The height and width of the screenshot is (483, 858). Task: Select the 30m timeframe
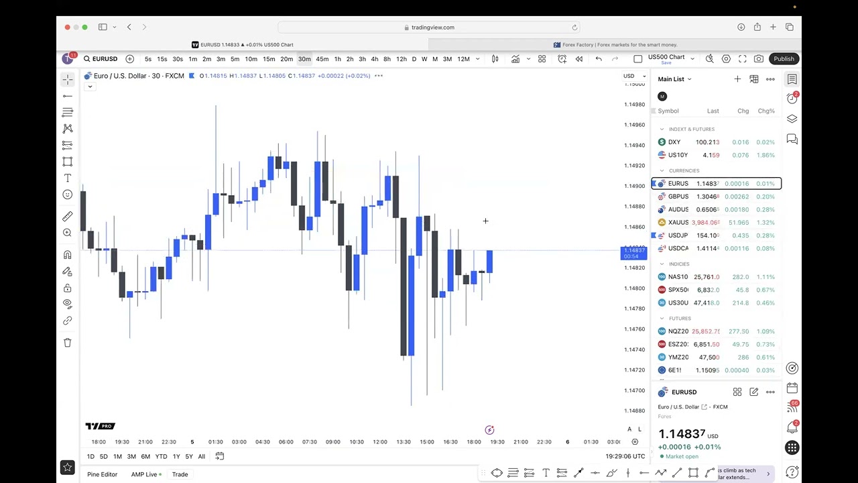pos(304,59)
